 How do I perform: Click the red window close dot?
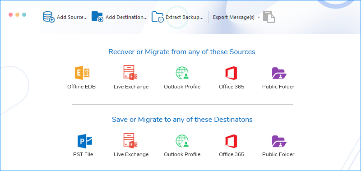pyautogui.click(x=10, y=15)
